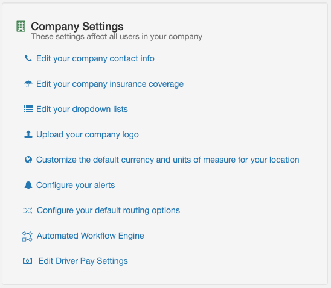Click the Company Settings heading text

coord(77,27)
